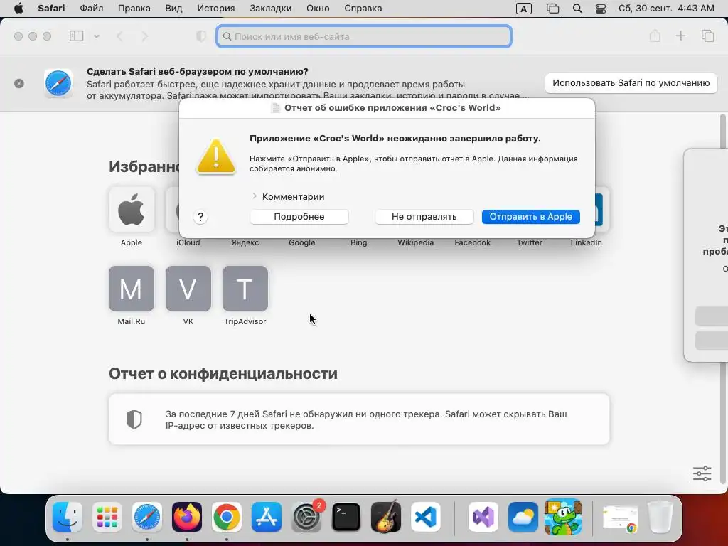Click the privacy shield icon in toolbar
The height and width of the screenshot is (546, 728).
(201, 36)
